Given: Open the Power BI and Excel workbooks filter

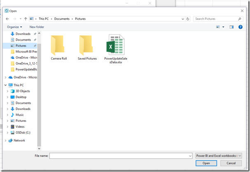Looking at the screenshot, I should [219, 156].
